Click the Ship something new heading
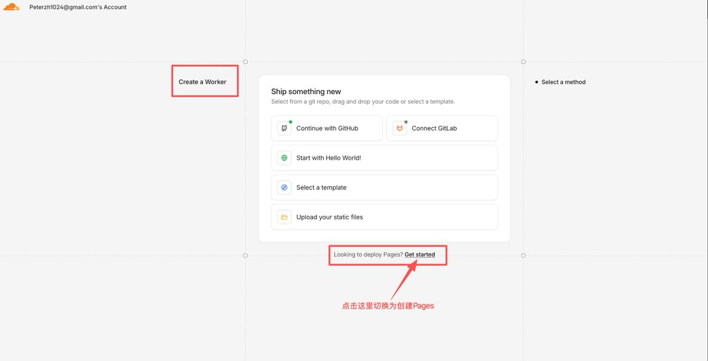This screenshot has height=361, width=708. click(306, 91)
